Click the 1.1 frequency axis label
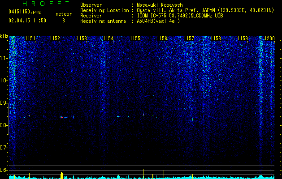Image resolution: width=282 pixels, height=179 pixels. (x=4, y=58)
